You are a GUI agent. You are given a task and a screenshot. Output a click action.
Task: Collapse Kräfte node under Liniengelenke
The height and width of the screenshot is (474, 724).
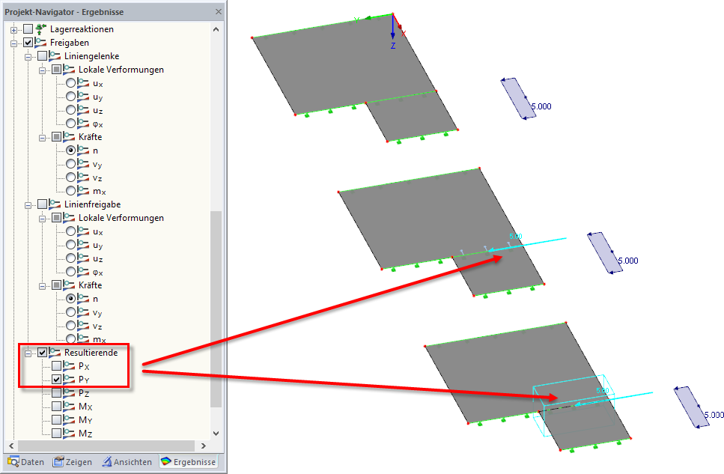(43, 138)
